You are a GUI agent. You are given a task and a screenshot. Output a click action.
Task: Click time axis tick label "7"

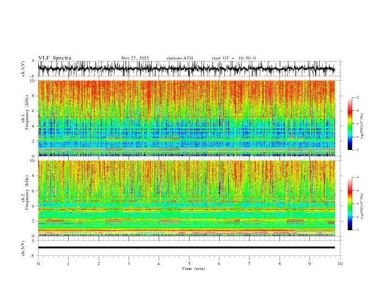(250, 264)
